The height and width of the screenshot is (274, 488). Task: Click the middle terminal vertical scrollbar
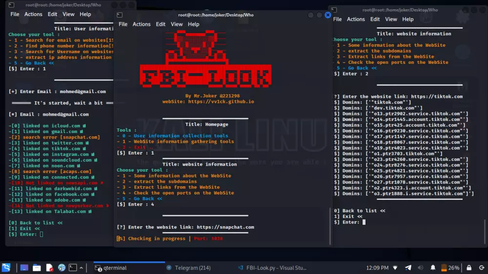pos(330,226)
